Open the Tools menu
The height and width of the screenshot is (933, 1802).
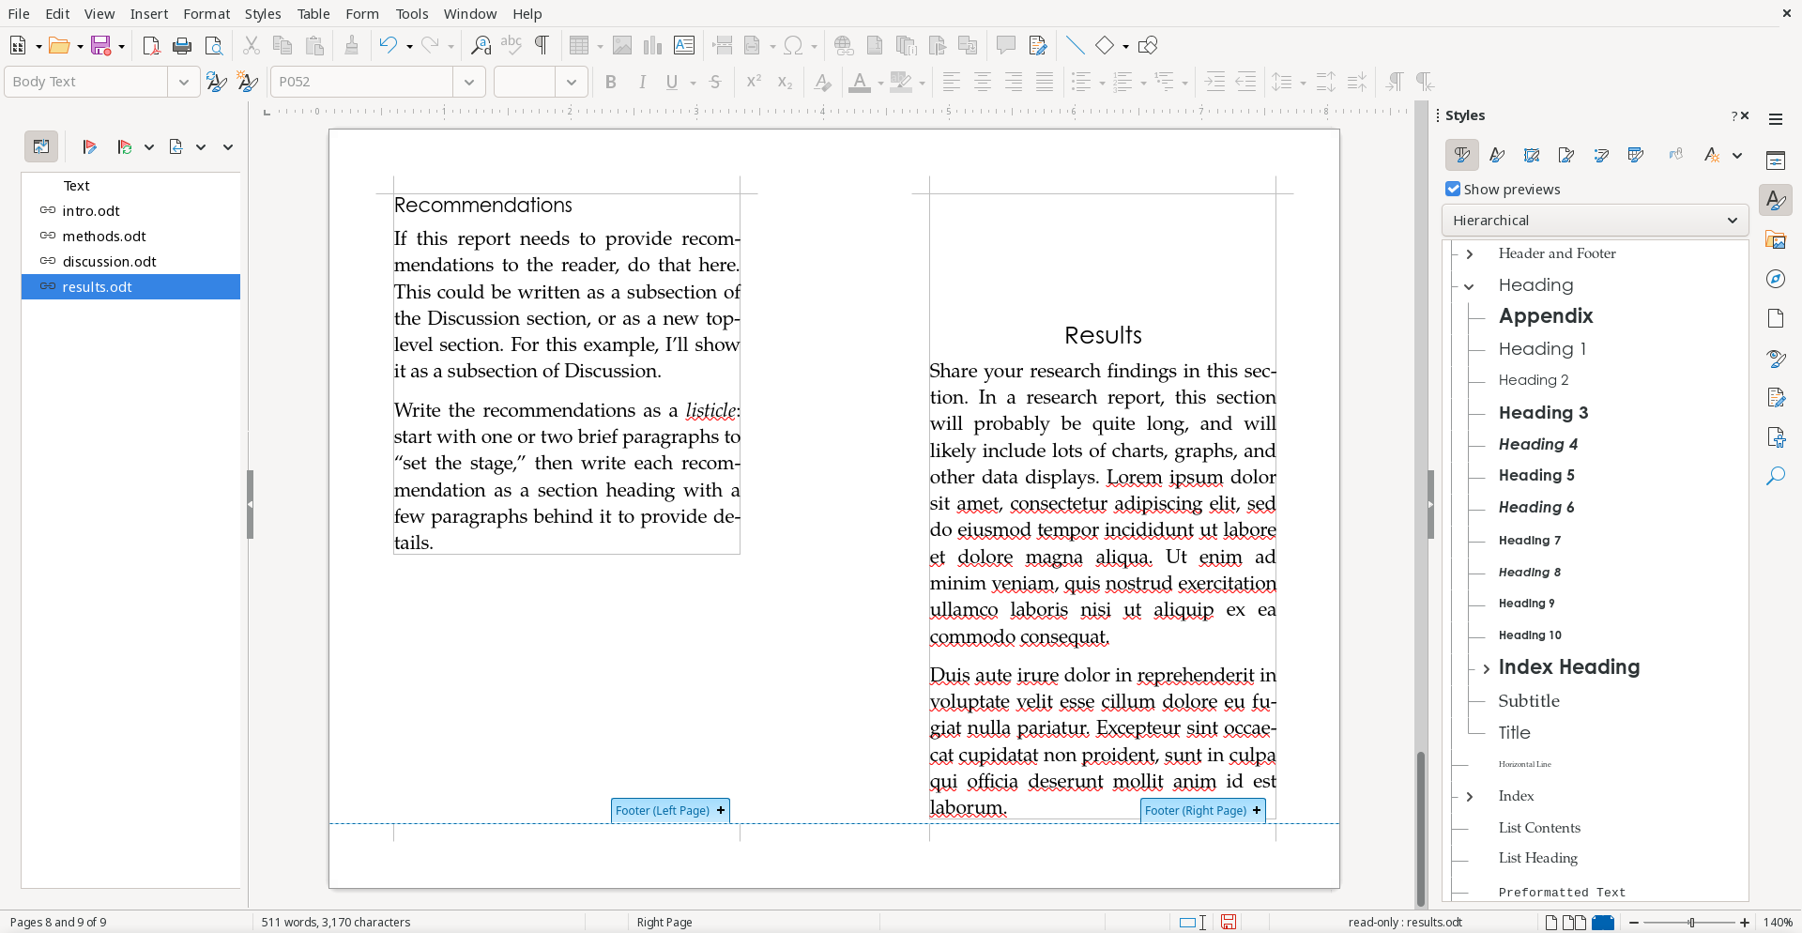click(x=411, y=14)
